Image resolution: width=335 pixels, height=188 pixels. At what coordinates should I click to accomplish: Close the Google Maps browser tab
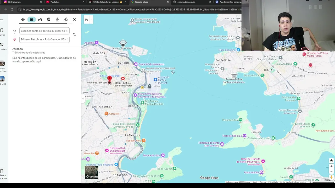(x=168, y=2)
